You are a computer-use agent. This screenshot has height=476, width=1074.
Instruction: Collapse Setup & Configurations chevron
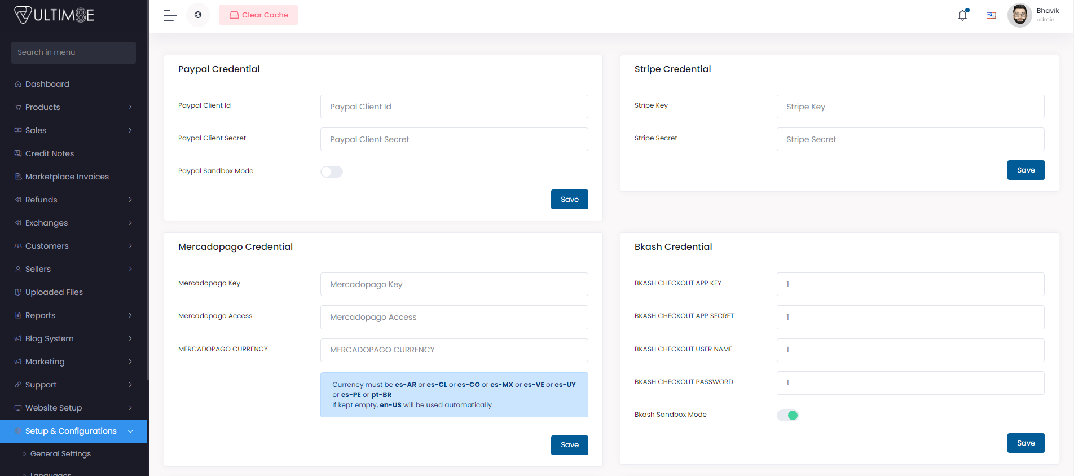click(x=130, y=431)
